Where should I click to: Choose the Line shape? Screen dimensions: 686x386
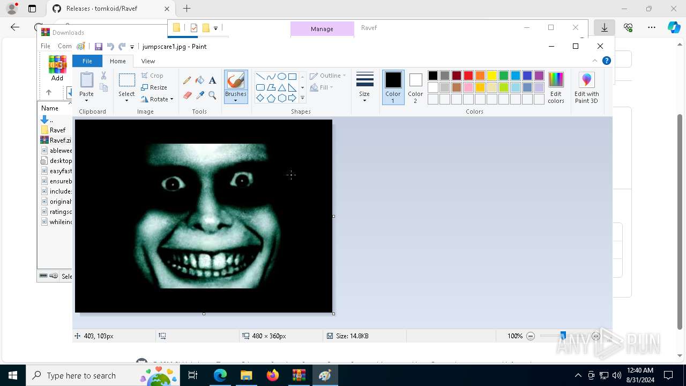click(x=260, y=77)
